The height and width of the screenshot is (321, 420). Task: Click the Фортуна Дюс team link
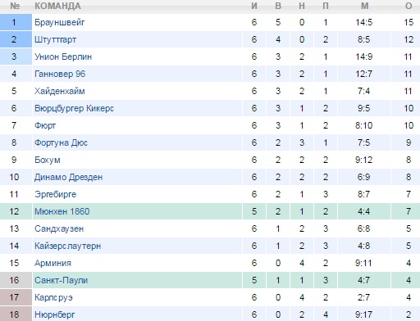coord(61,142)
